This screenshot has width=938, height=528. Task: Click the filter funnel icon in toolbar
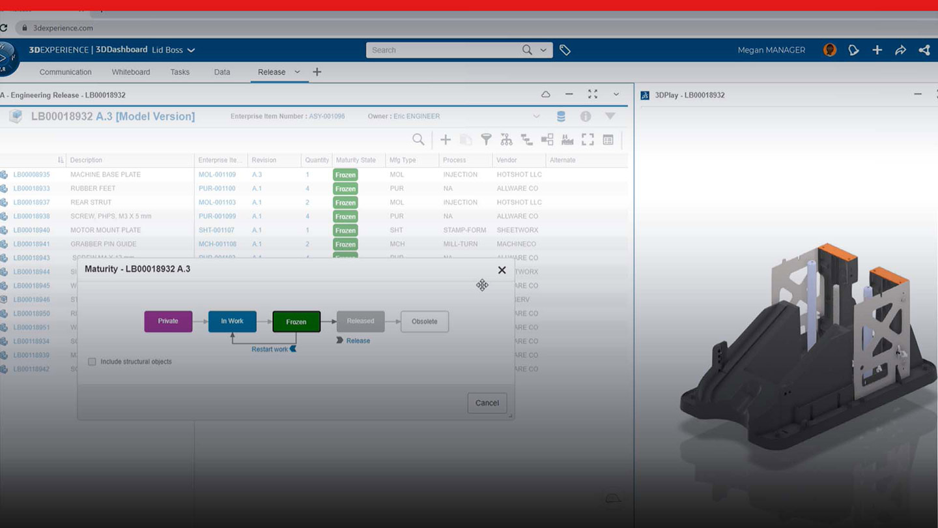[x=486, y=139]
